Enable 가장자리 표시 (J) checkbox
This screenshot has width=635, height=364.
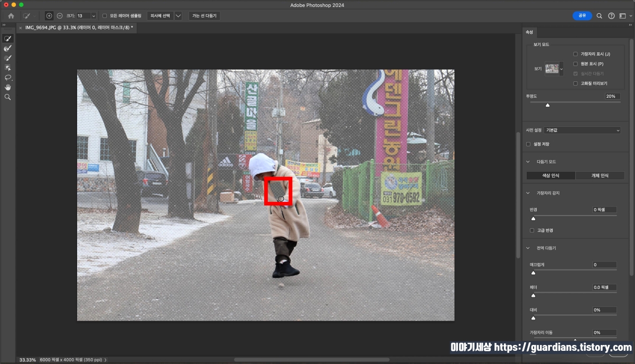click(x=576, y=54)
